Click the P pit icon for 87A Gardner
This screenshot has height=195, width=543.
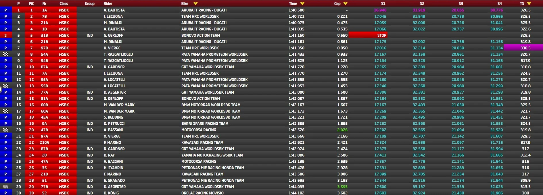[6, 67]
